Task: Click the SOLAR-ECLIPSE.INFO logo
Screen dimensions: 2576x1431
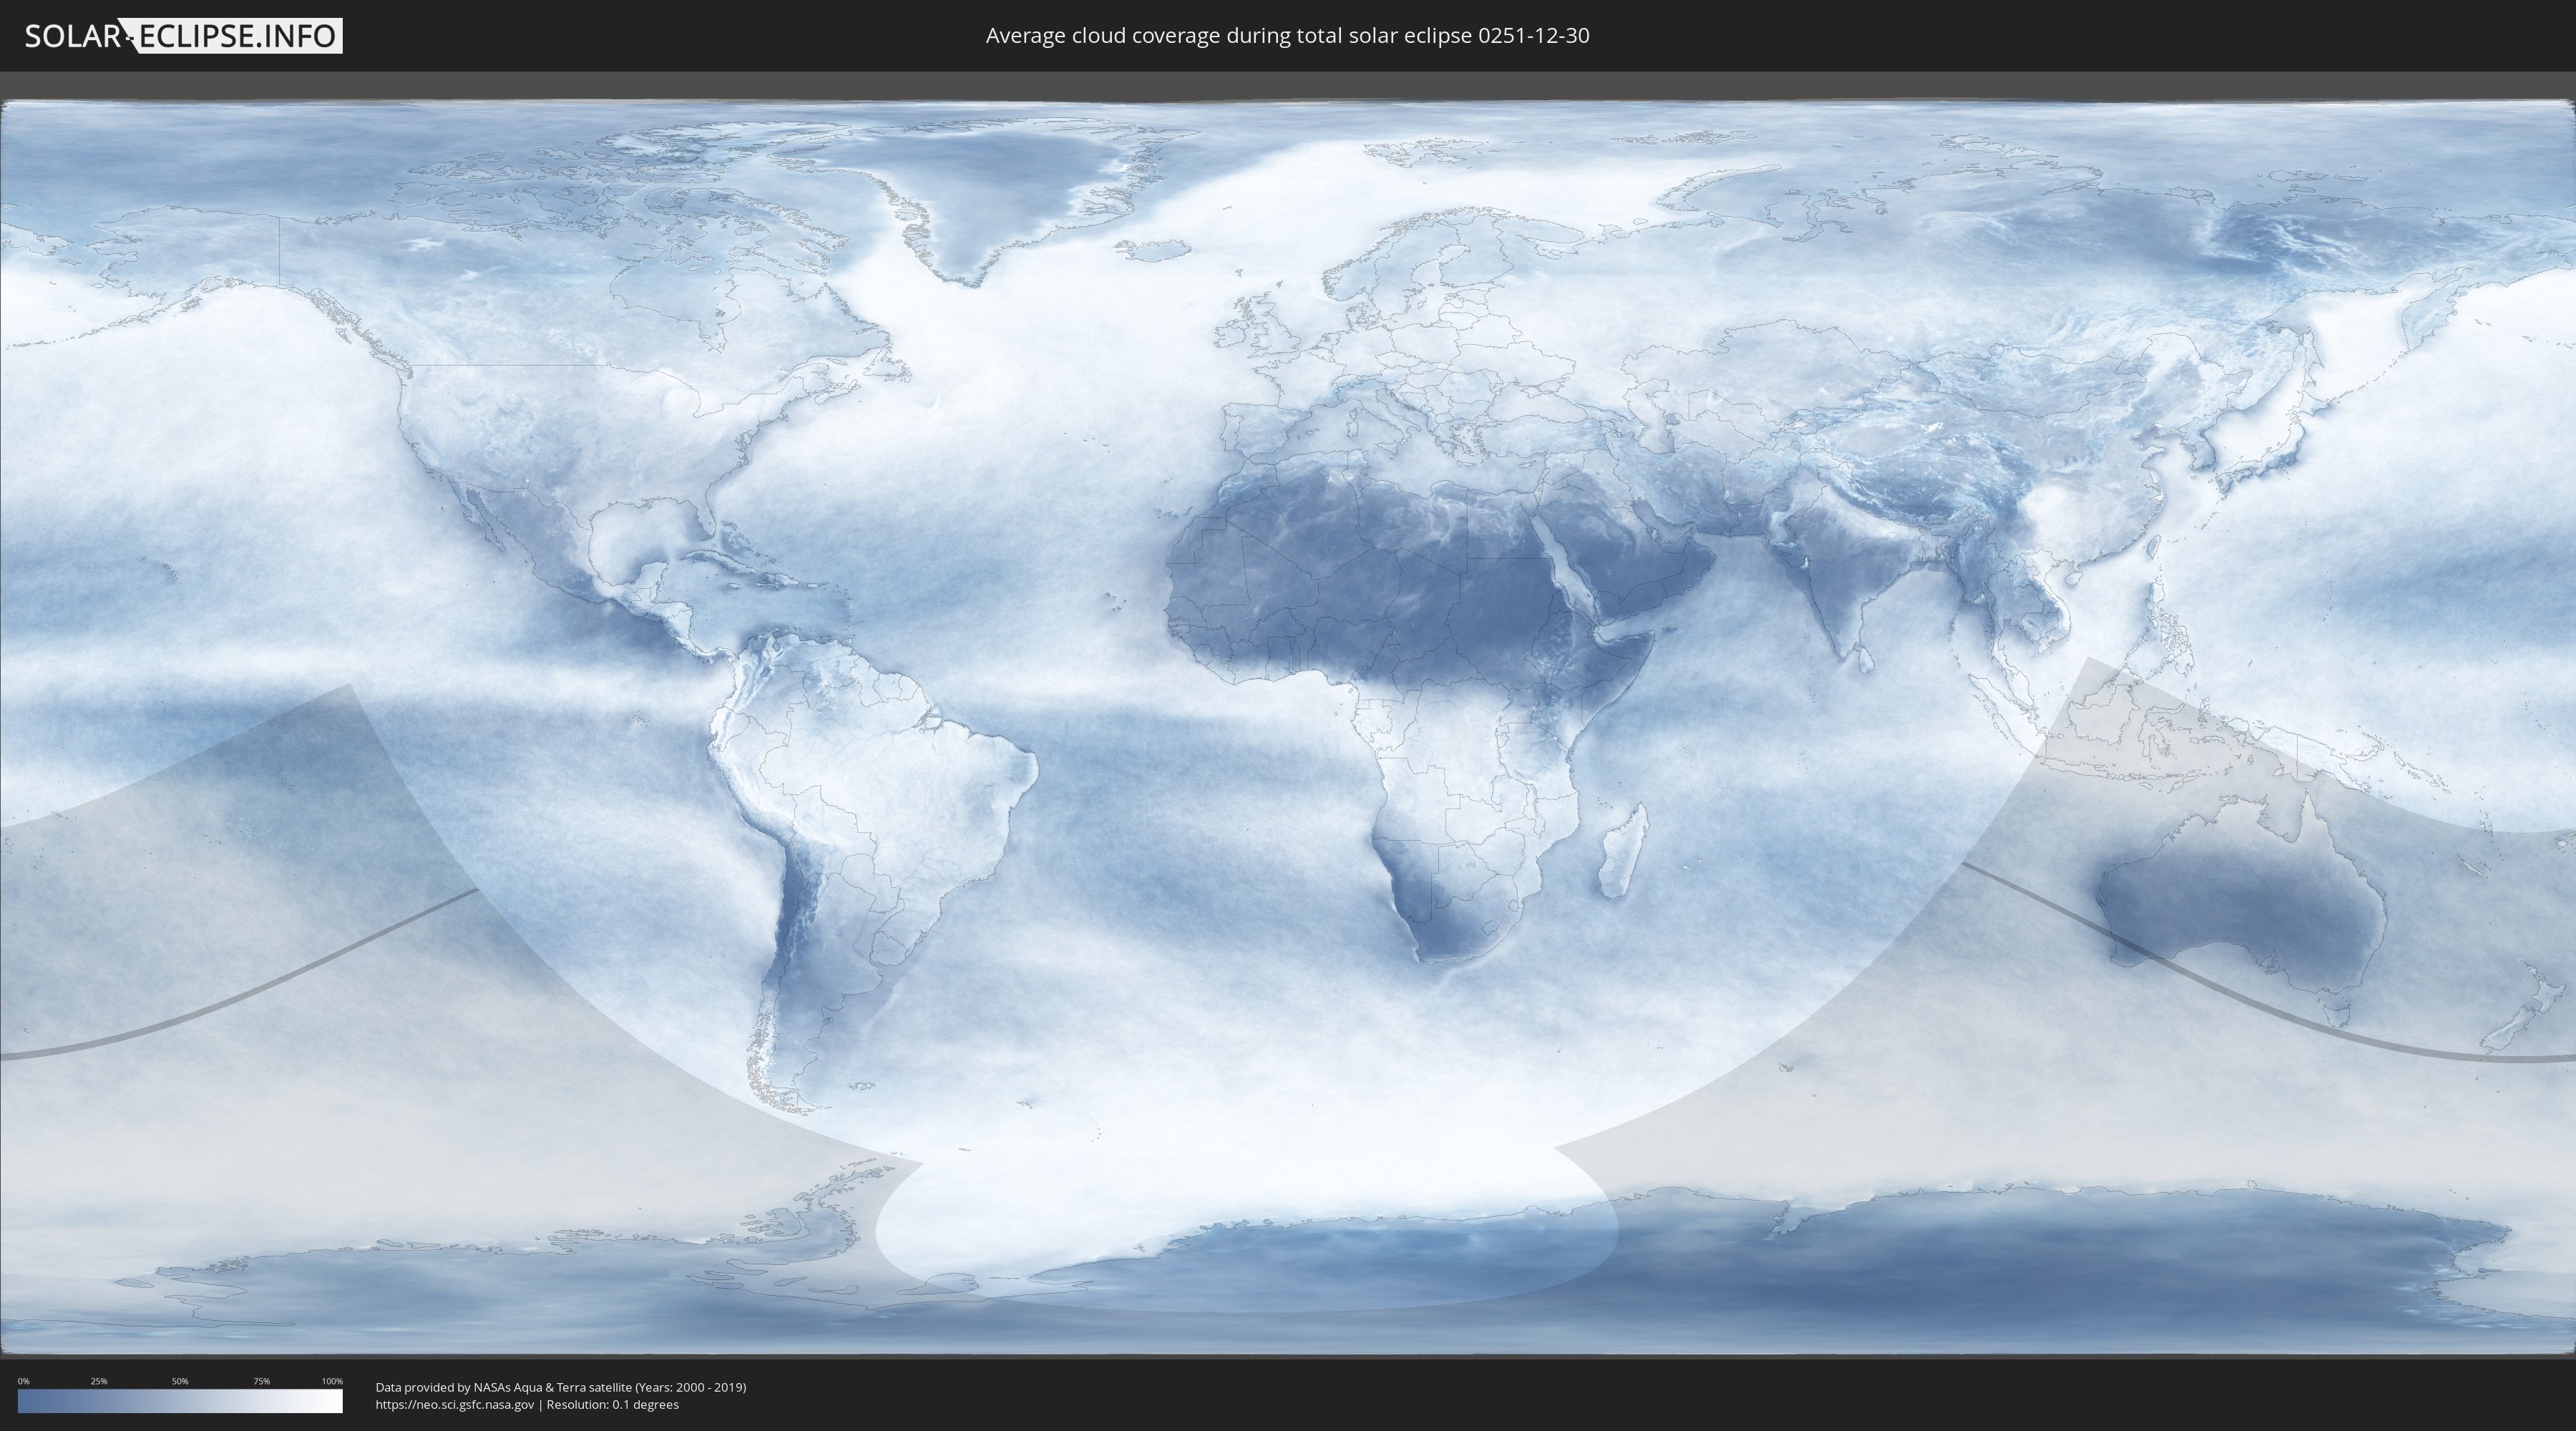Action: 183,36
